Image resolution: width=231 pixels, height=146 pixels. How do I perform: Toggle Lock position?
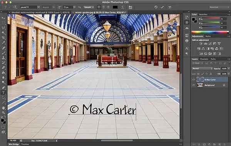(207, 74)
